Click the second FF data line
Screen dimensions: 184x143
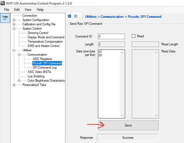(100, 55)
